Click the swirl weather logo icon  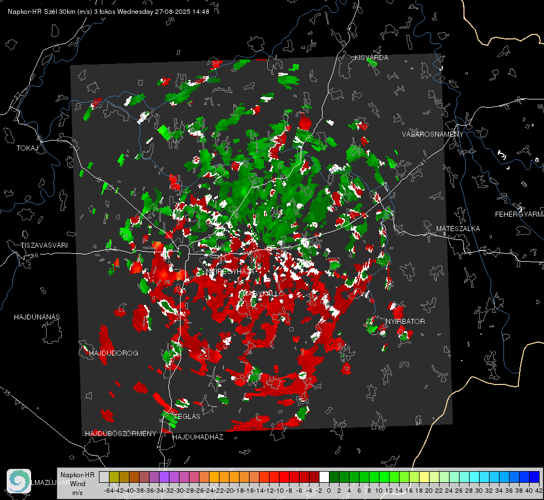click(19, 481)
